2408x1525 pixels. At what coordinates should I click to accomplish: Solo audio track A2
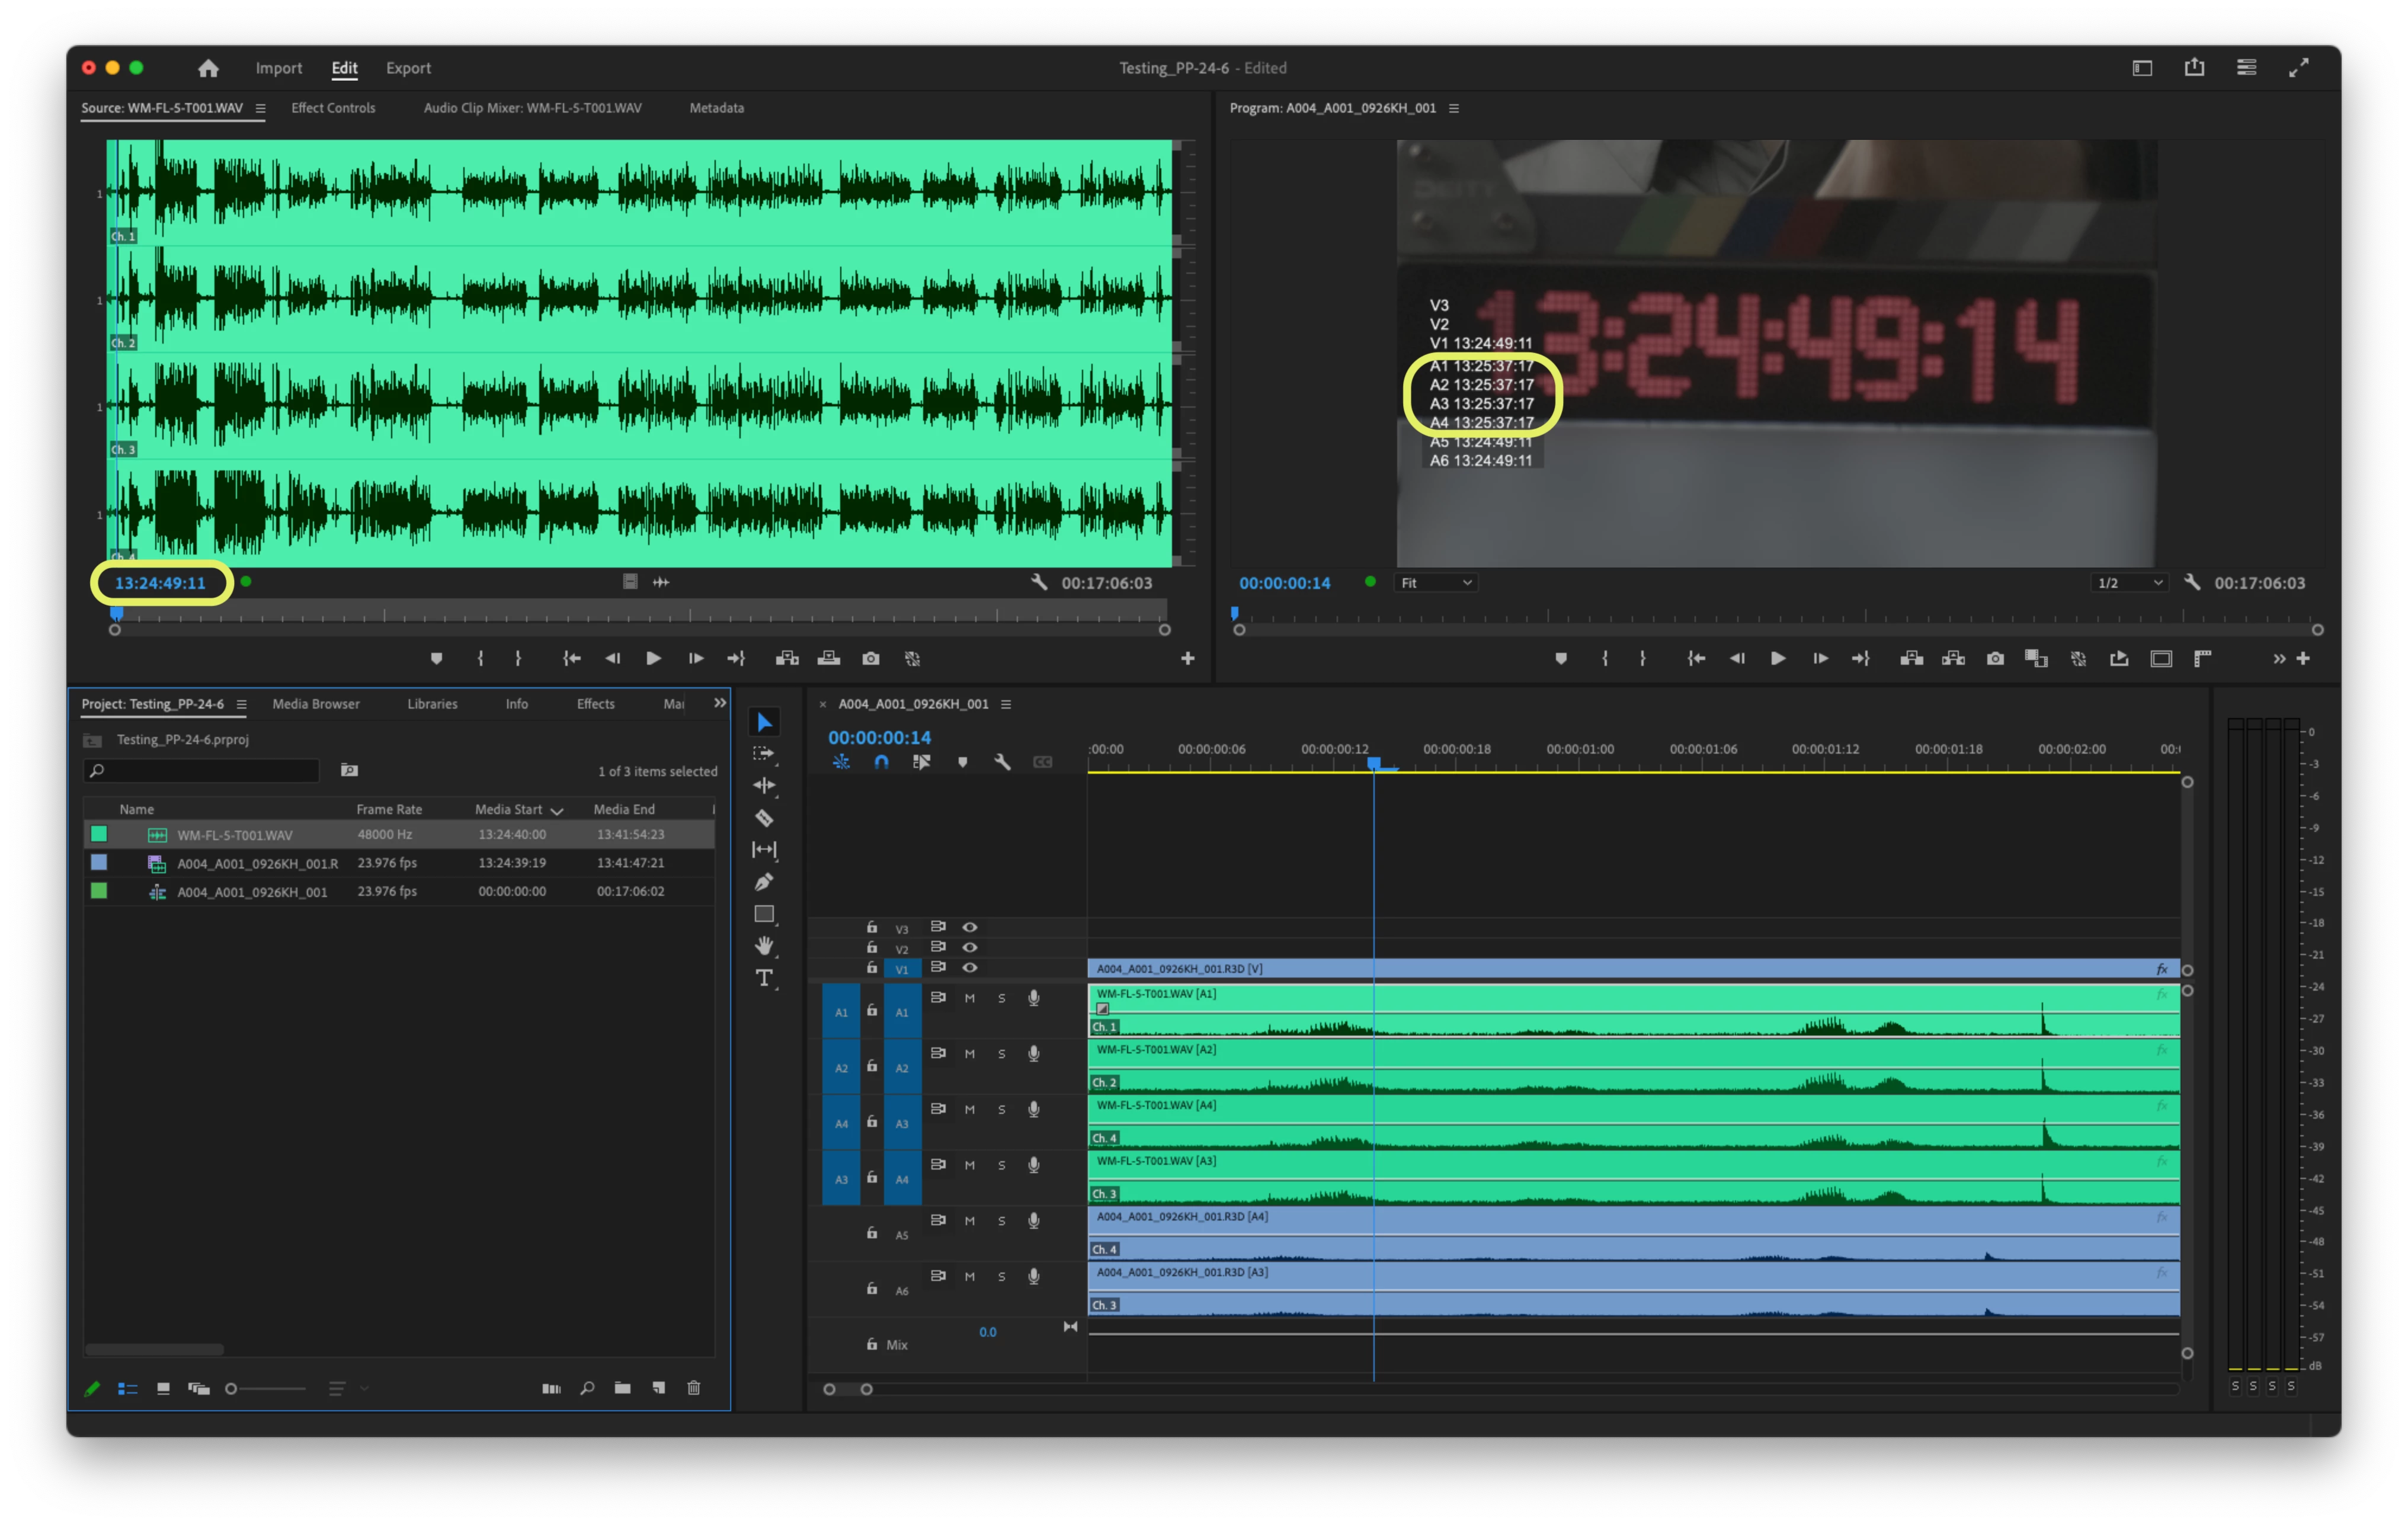1001,1054
